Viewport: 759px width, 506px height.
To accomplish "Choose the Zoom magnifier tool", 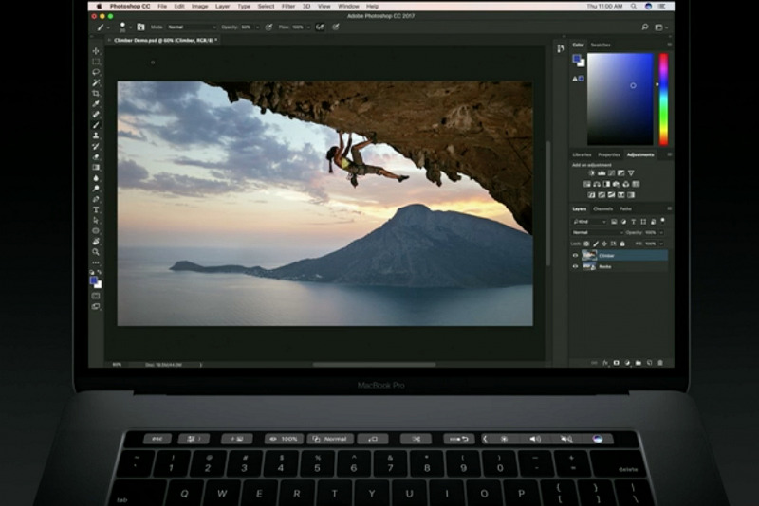I will pyautogui.click(x=96, y=252).
